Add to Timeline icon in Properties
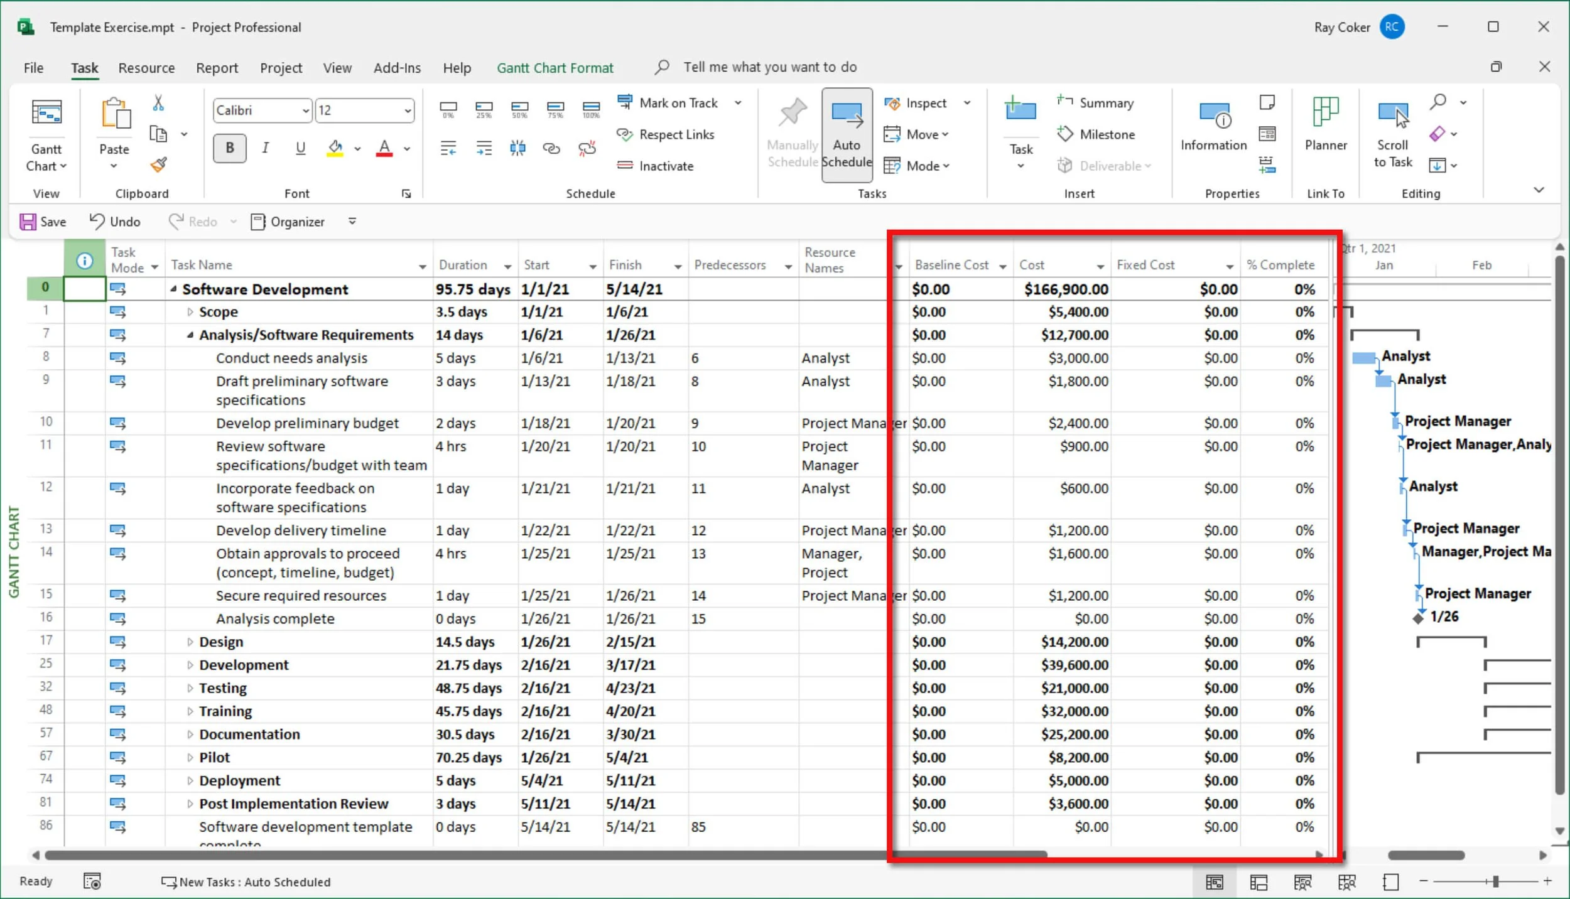1570x899 pixels. [1267, 164]
